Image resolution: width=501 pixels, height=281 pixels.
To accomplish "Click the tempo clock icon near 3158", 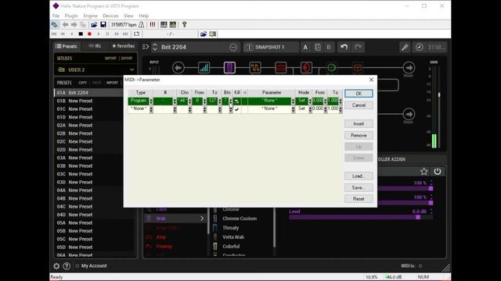I will (x=419, y=47).
